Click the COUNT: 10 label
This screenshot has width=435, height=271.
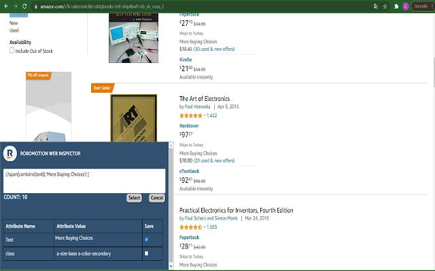click(16, 197)
